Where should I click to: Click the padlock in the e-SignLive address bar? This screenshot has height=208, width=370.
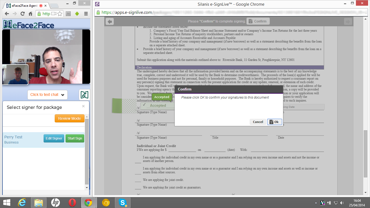[98, 12]
